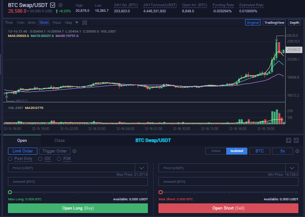Open the calculator icon in order panel
Image resolution: width=305 pixels, height=217 pixels.
pos(289,140)
